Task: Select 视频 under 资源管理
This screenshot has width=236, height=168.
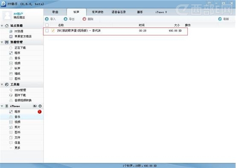Action: (x=22, y=63)
